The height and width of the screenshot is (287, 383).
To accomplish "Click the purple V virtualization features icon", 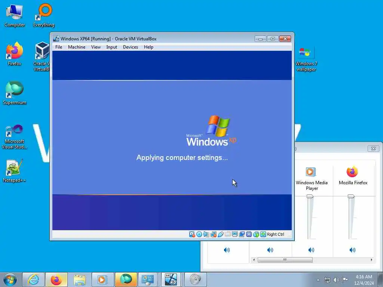I will [x=249, y=234].
